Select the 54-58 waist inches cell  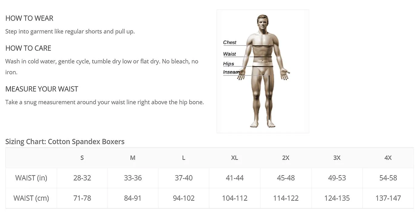tap(388, 178)
